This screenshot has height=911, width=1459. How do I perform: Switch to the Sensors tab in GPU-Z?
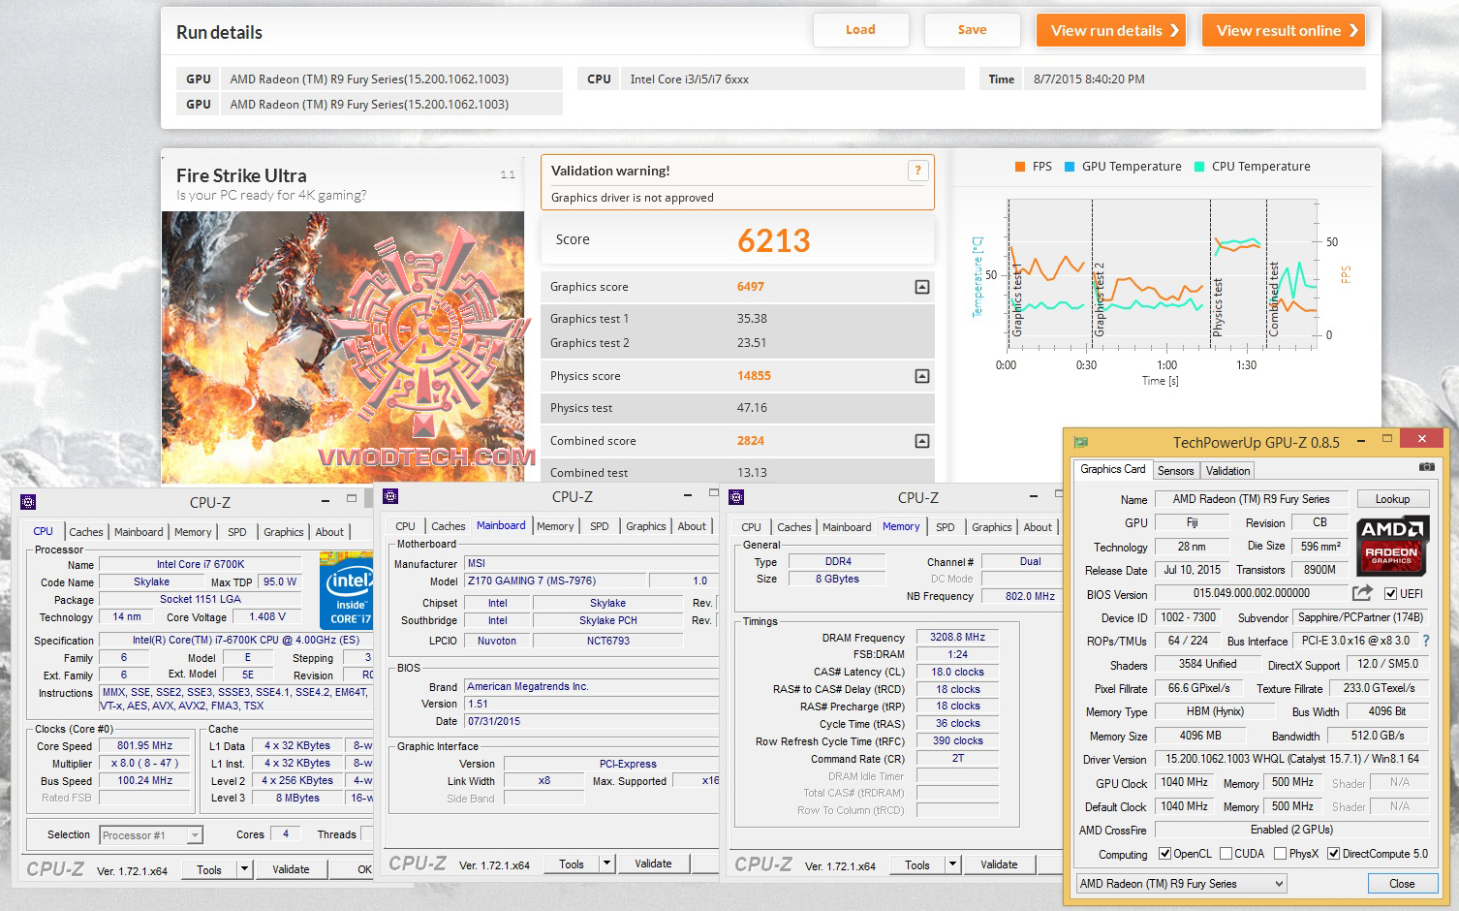1175,471
